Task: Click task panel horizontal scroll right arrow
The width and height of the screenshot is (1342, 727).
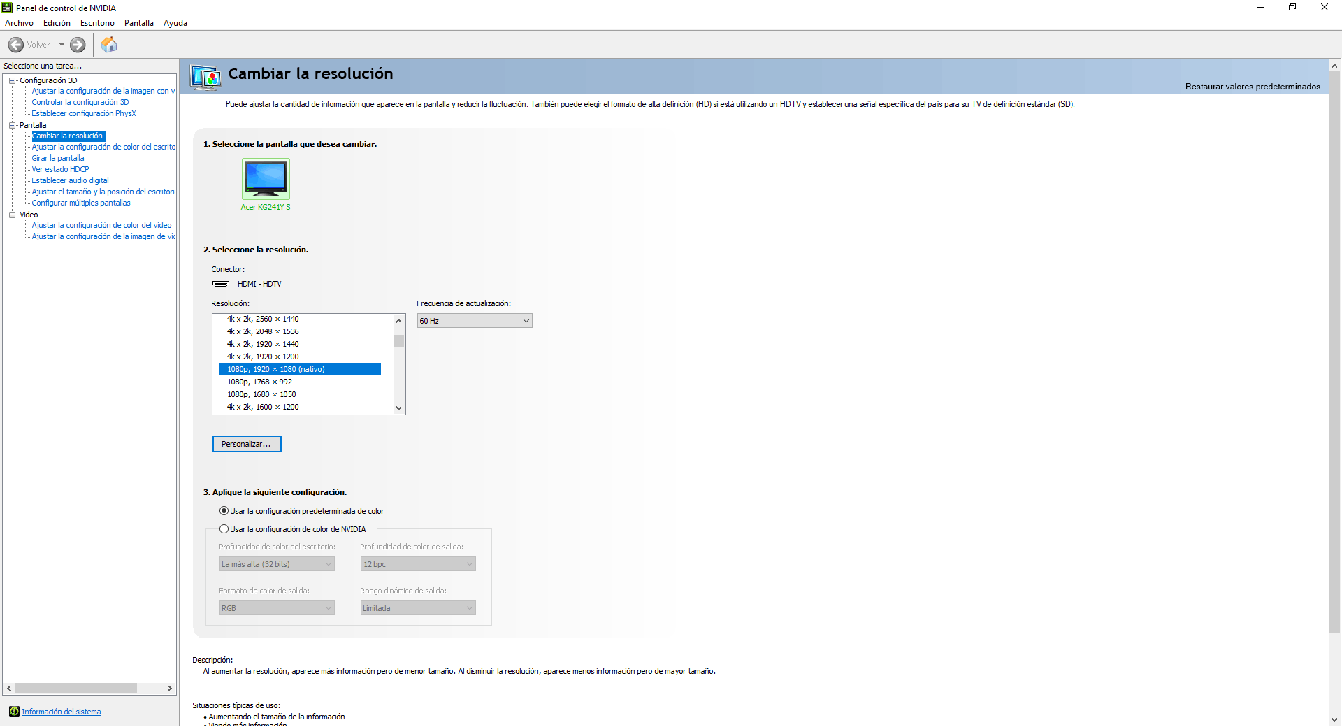Action: 170,689
